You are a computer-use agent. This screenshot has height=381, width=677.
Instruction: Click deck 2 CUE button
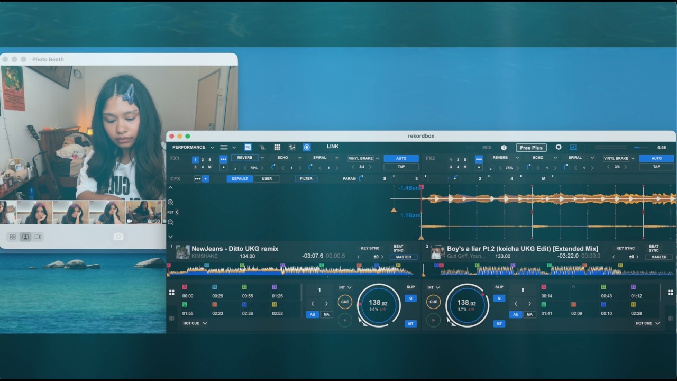pos(433,302)
